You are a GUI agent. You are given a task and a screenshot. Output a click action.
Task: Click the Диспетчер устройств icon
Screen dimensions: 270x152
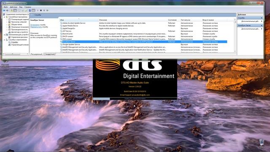coord(9,32)
